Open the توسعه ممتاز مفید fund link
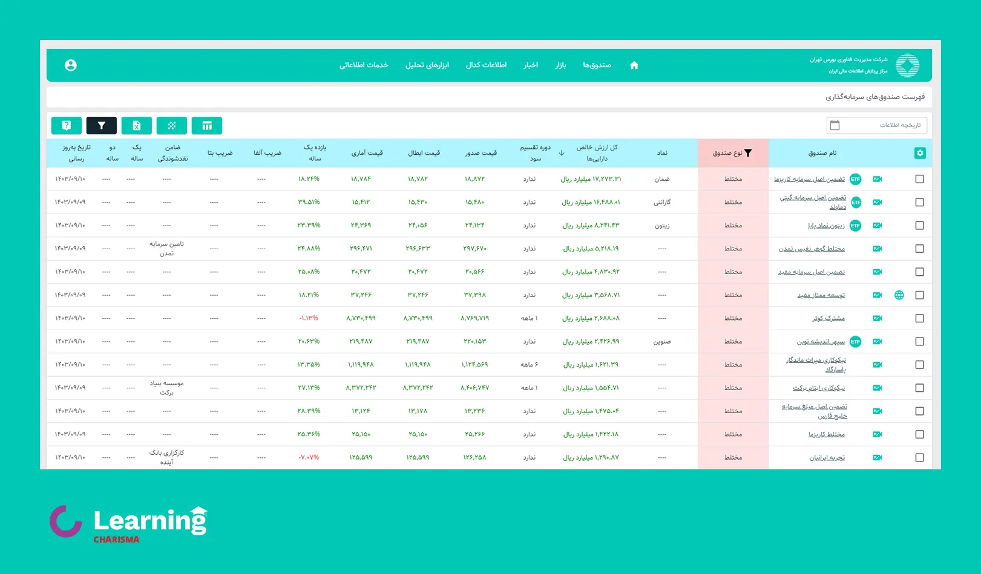This screenshot has height=574, width=981. [x=821, y=295]
